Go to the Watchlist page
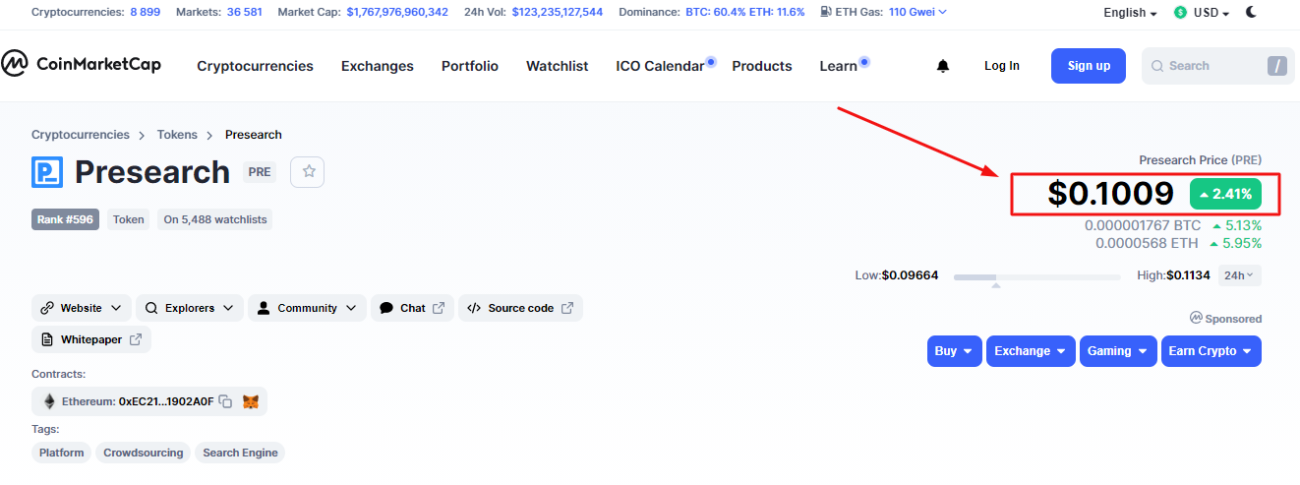 pyautogui.click(x=557, y=66)
